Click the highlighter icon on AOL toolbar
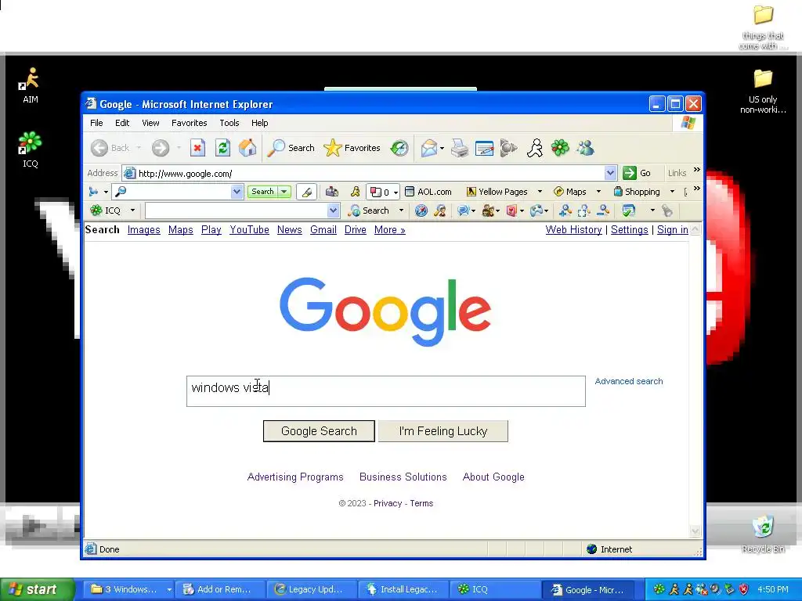This screenshot has width=802, height=601. click(x=307, y=192)
